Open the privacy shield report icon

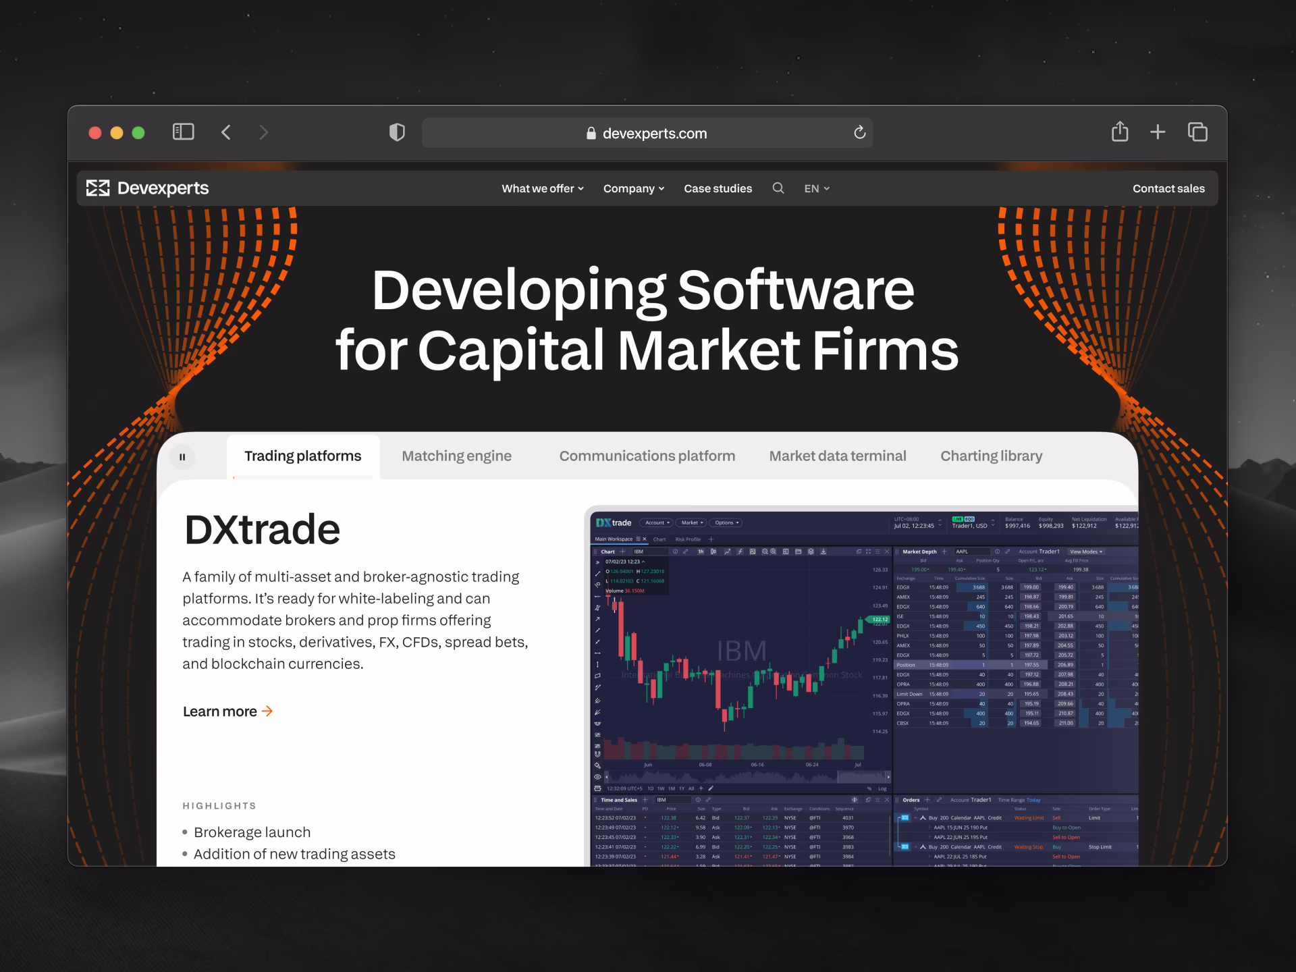click(397, 132)
